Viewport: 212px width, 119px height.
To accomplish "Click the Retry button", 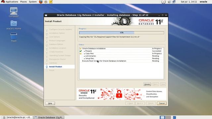I will pyautogui.click(x=156, y=84).
